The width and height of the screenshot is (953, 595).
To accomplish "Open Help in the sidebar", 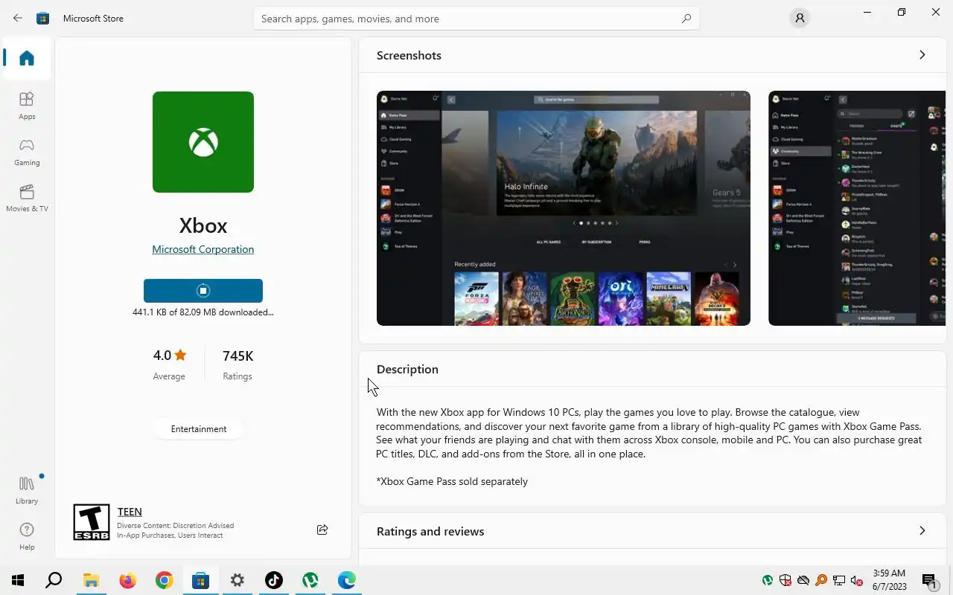I will (27, 536).
